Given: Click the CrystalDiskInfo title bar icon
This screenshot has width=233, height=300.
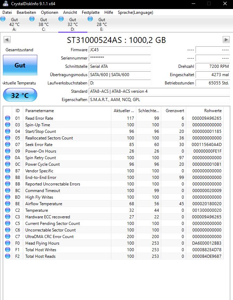Looking at the screenshot, I should tap(6, 4).
